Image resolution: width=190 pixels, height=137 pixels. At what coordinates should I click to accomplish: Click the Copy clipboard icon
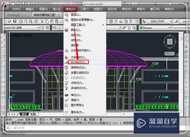(47, 21)
